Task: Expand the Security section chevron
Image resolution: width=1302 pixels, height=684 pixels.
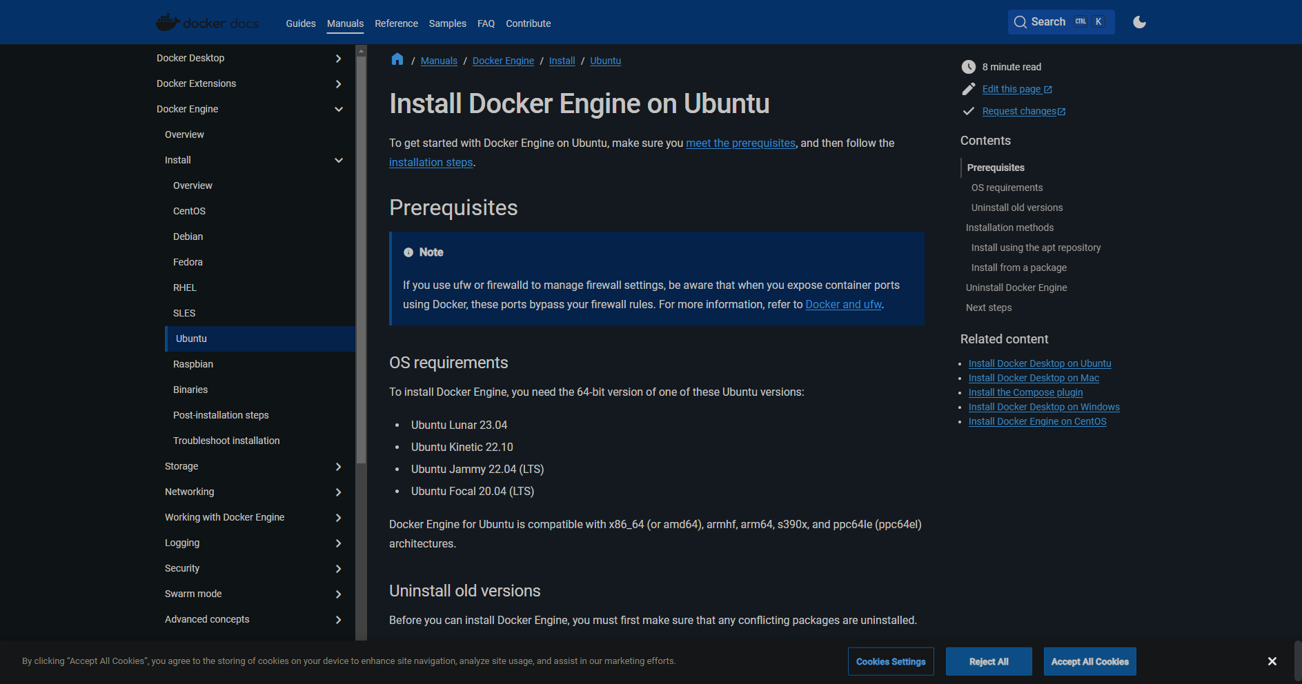Action: coord(338,569)
